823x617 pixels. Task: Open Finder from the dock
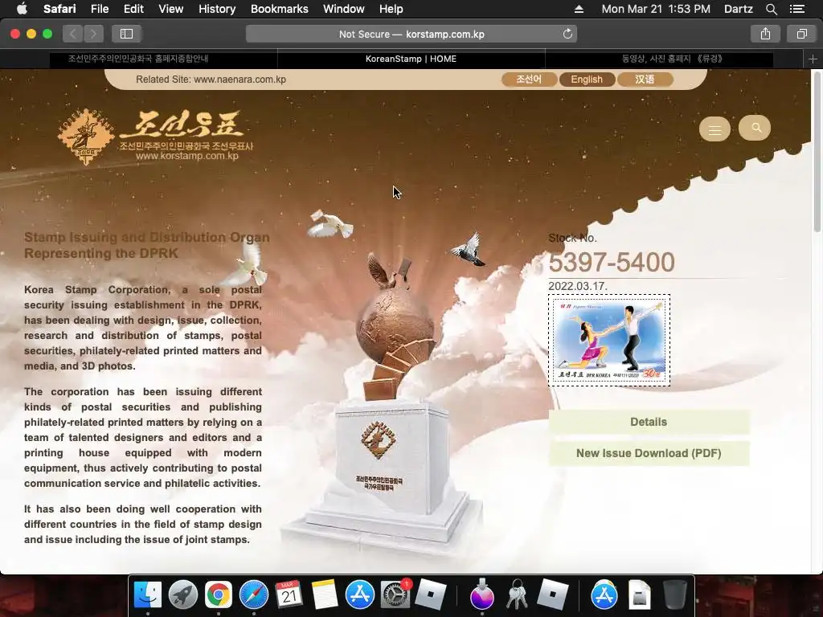(148, 595)
